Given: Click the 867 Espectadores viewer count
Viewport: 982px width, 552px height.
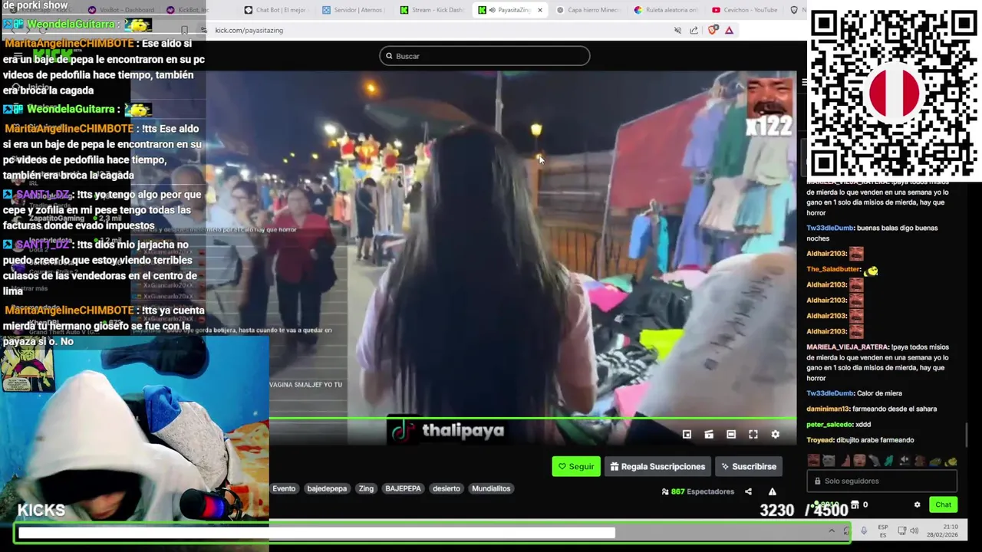Looking at the screenshot, I should click(x=697, y=491).
